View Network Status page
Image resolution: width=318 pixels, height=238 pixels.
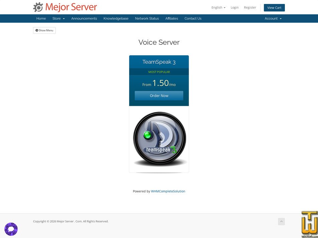[147, 18]
